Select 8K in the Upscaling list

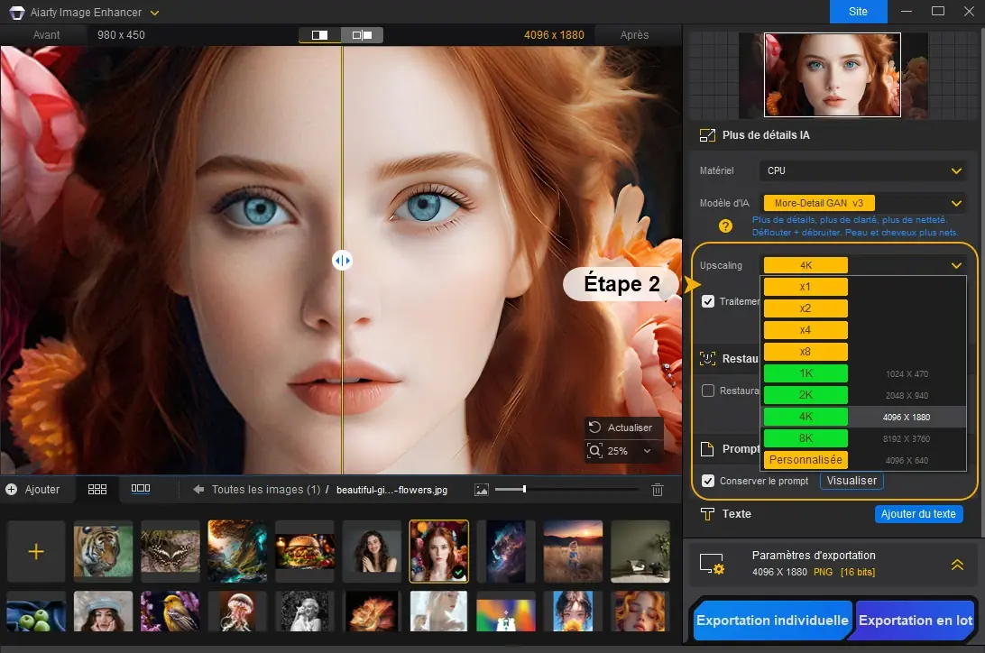[x=805, y=437]
